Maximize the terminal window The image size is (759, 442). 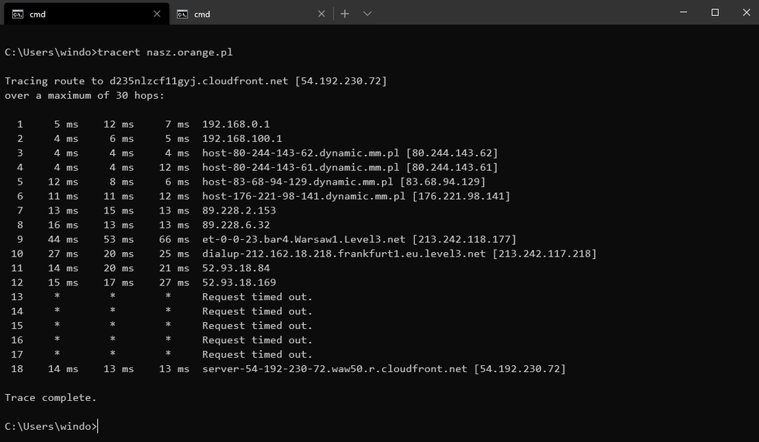(x=715, y=13)
